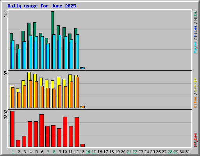Click the red KBytes bar for day 6

[41, 130]
